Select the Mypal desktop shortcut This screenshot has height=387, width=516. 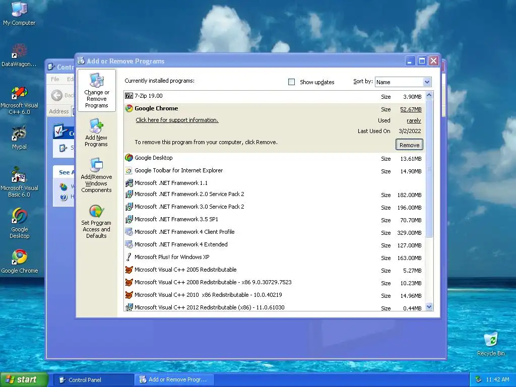coord(19,138)
